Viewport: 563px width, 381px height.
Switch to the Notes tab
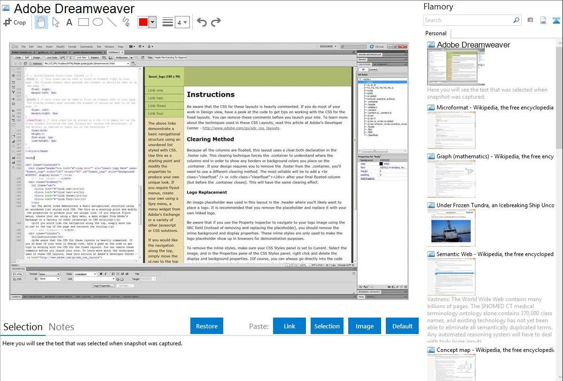62,327
